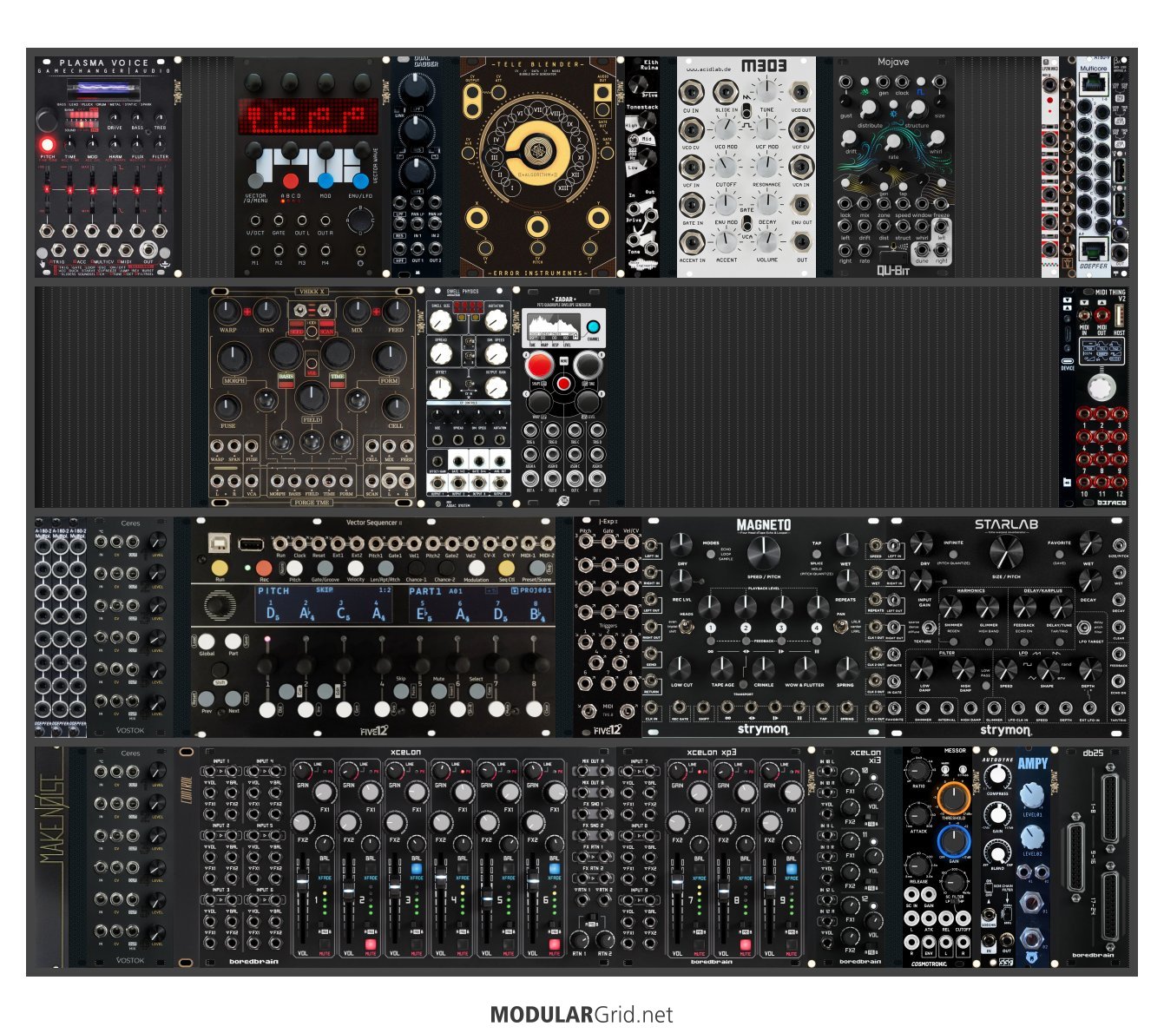Viewport: 1164px width, 1033px height.
Task: Click the Part button on Vector Sequencer
Action: point(233,642)
